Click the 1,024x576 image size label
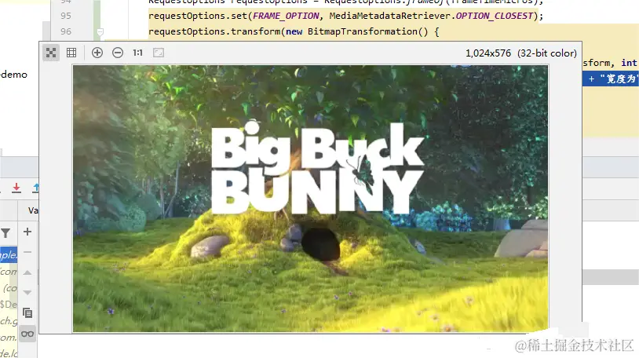 (488, 53)
